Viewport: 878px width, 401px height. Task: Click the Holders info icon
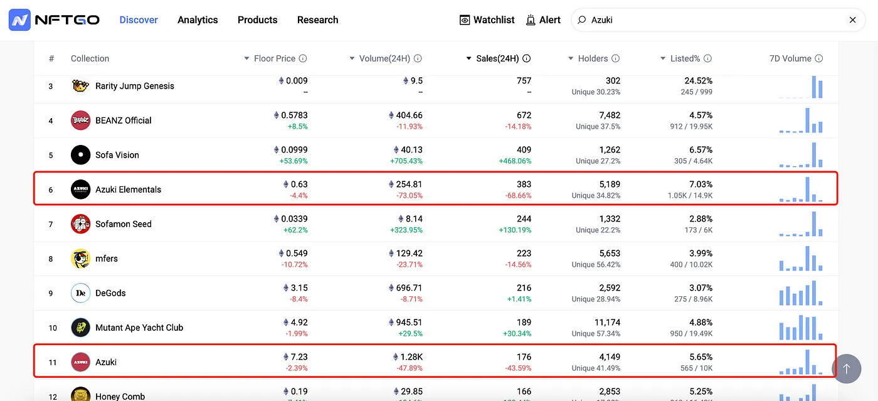coord(615,58)
